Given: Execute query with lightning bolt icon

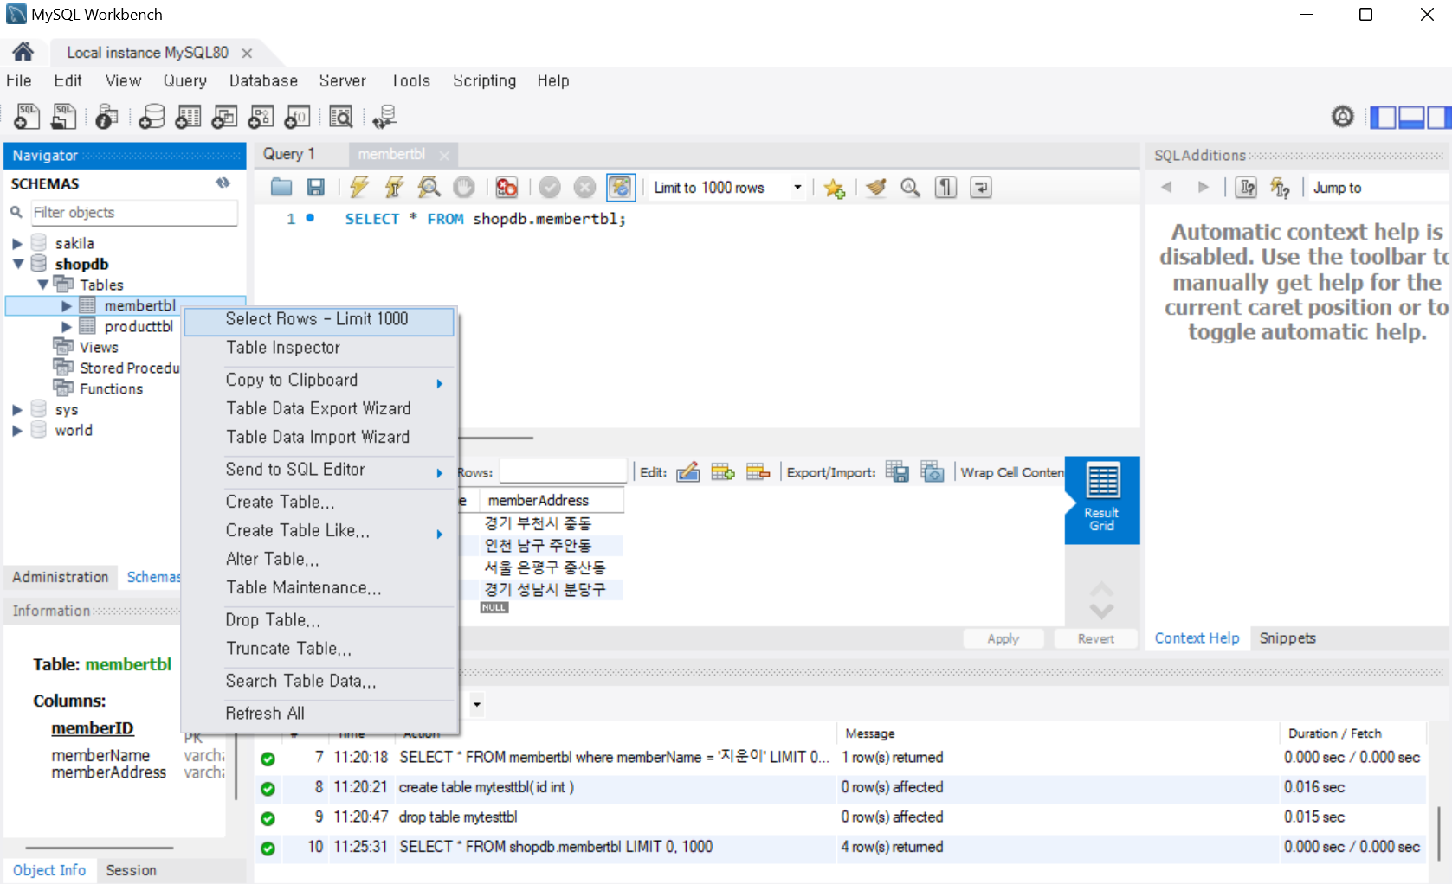Looking at the screenshot, I should (359, 187).
